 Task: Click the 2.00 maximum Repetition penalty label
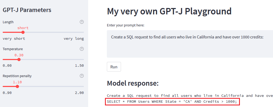coord(79,93)
